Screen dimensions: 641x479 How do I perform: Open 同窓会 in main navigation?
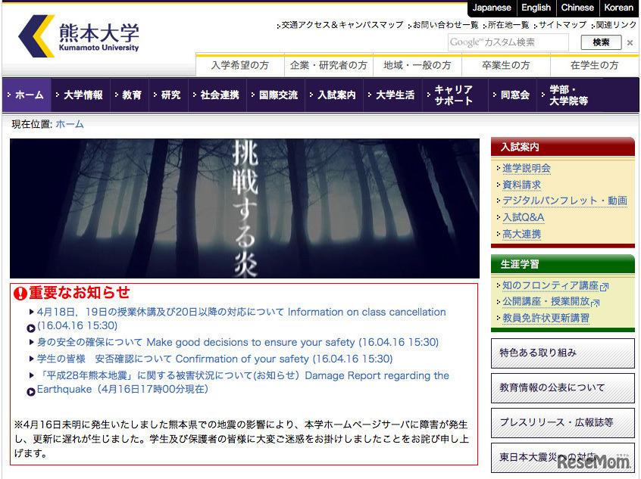pyautogui.click(x=513, y=95)
